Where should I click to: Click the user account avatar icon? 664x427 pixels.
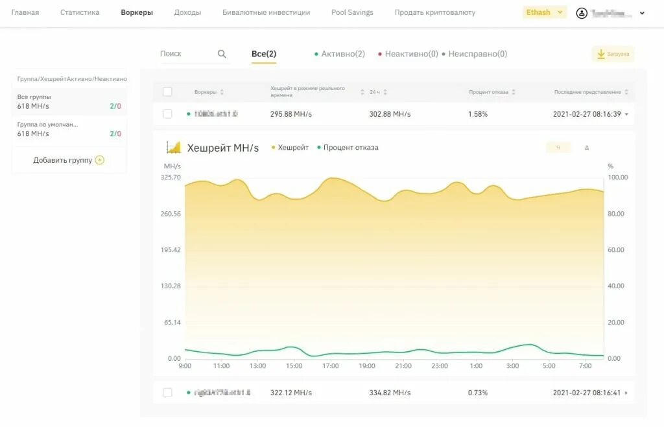(x=582, y=13)
